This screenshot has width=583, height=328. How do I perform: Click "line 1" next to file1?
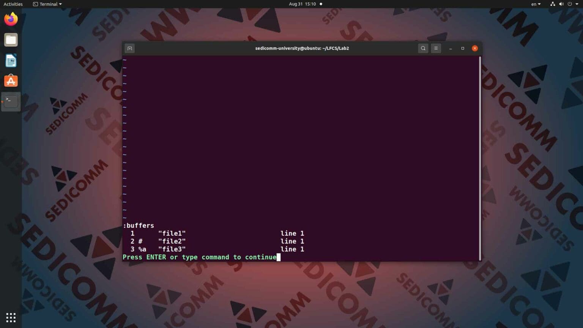pos(292,233)
